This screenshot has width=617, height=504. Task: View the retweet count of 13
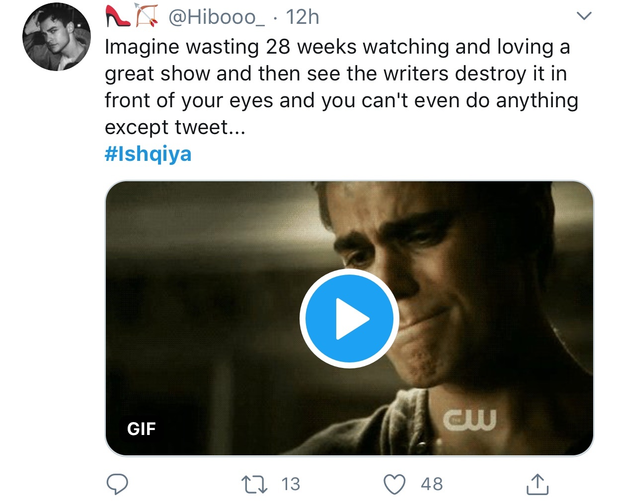pyautogui.click(x=291, y=484)
